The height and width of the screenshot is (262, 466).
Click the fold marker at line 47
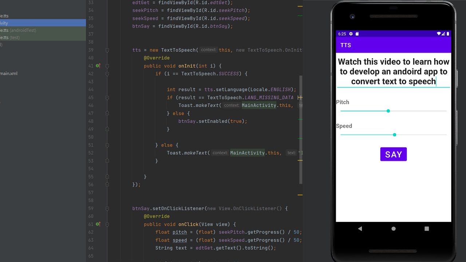tap(107, 114)
